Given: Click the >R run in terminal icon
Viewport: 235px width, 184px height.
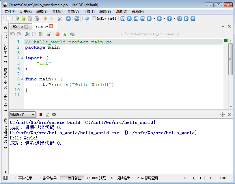Looking at the screenshot, I should click(136, 19).
